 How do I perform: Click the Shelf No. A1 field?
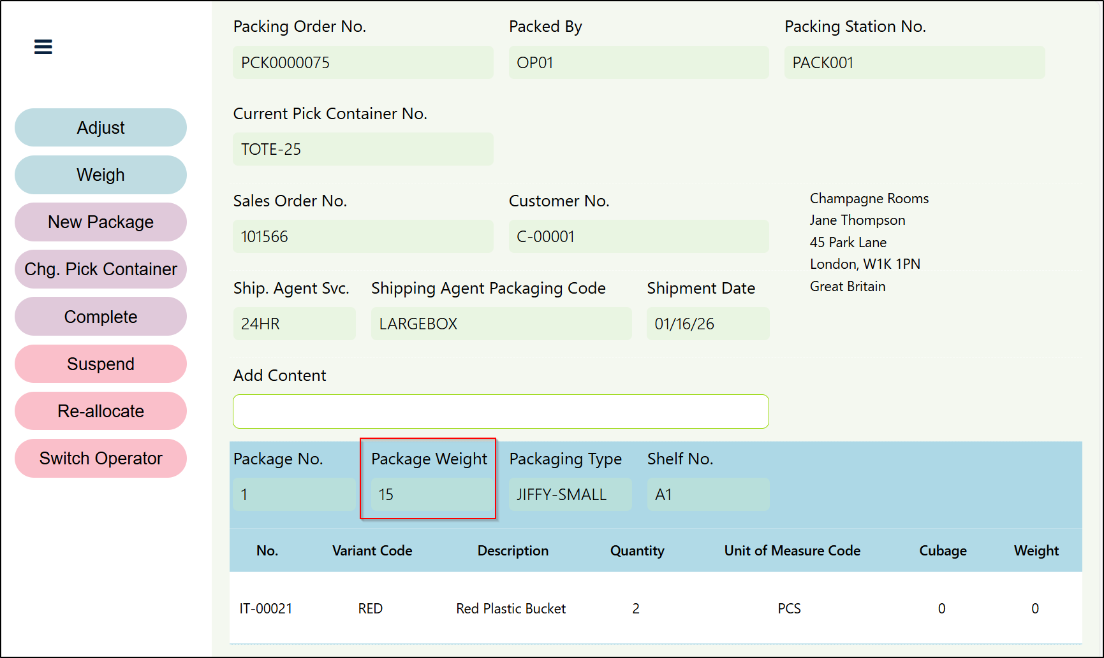click(x=707, y=495)
